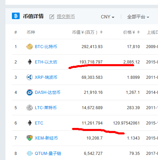The image size is (158, 160).
Task: Click the QTUM-量子链 icon
Action: 30,153
